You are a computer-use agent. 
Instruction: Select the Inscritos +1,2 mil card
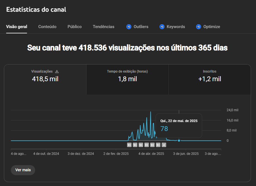tap(210, 80)
